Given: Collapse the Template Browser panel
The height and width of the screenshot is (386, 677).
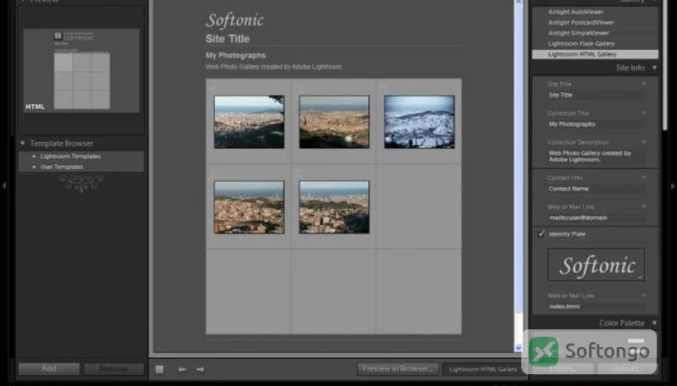Looking at the screenshot, I should (23, 143).
